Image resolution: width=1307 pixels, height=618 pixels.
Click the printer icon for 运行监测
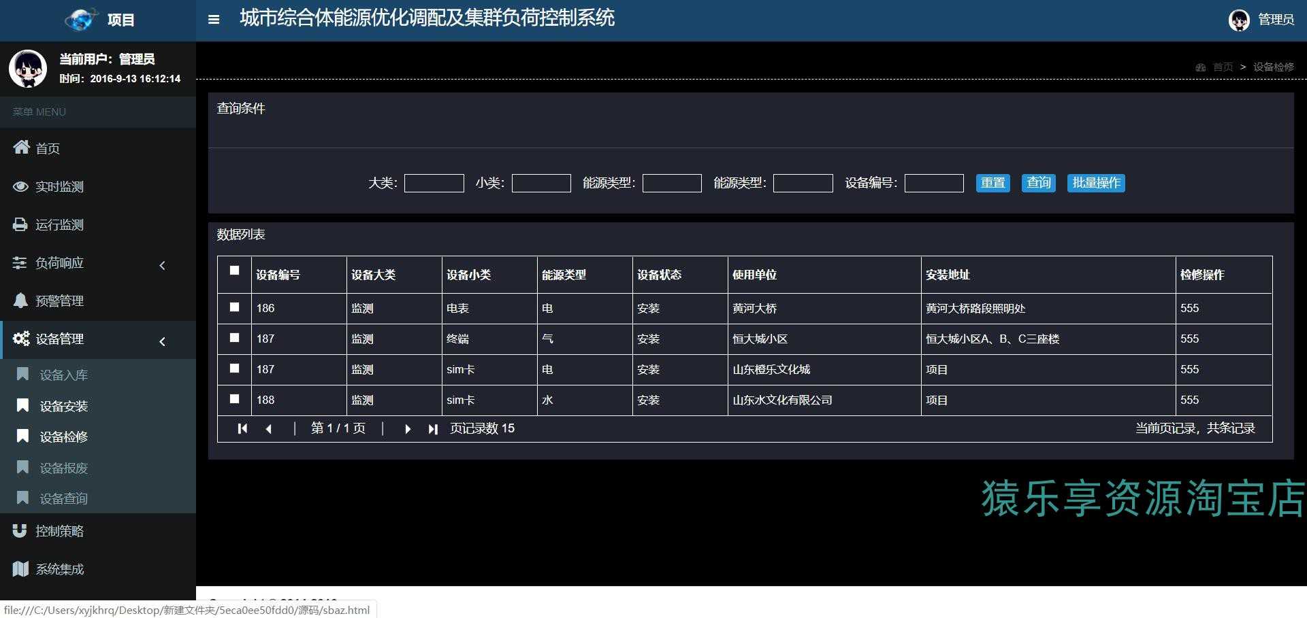20,224
